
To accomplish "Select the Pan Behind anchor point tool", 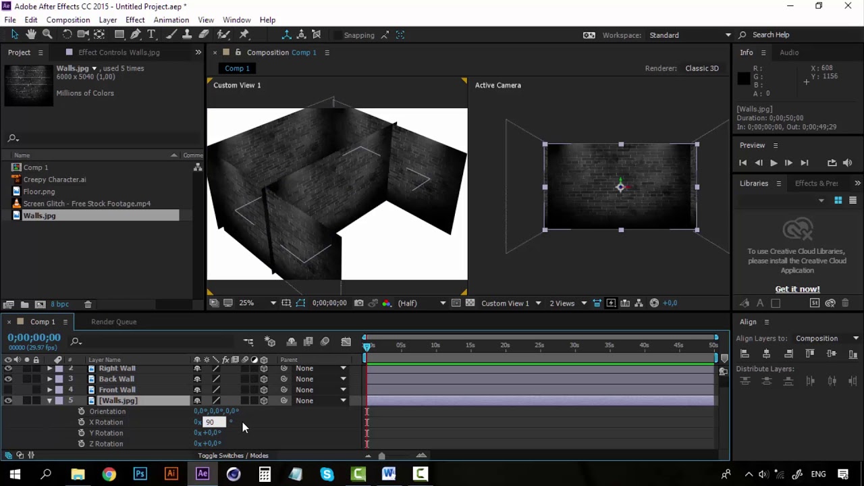I will tap(99, 34).
